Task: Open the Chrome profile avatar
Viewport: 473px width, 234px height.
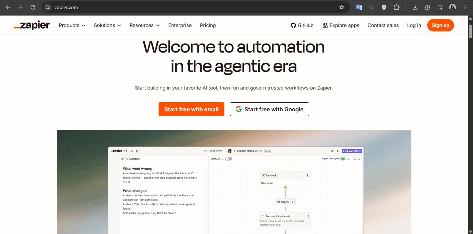Action: tap(453, 7)
